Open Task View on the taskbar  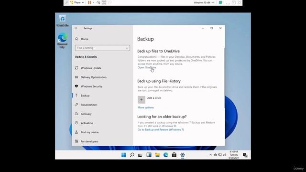140,155
